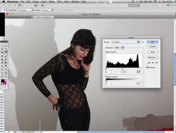Open the Filter menu
The height and width of the screenshot is (133, 176).
[x=60, y=2]
